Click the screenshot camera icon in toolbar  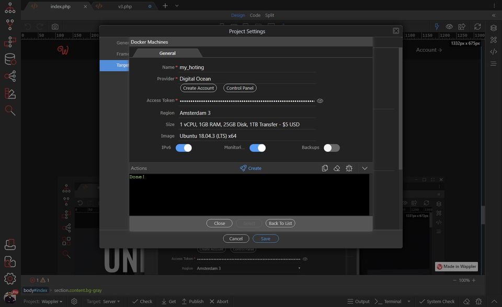coord(55,27)
